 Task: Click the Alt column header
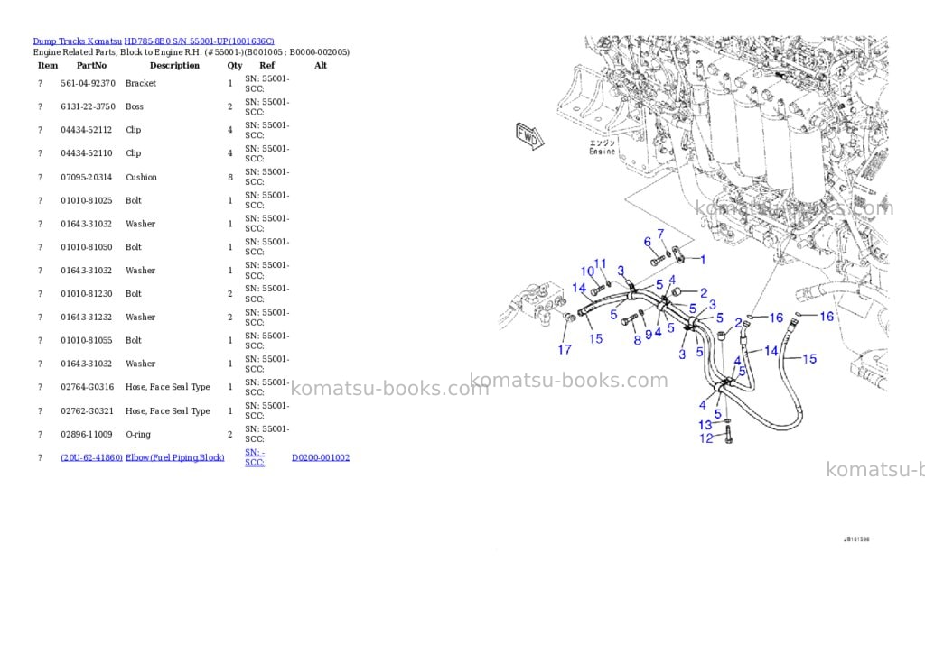pos(321,65)
